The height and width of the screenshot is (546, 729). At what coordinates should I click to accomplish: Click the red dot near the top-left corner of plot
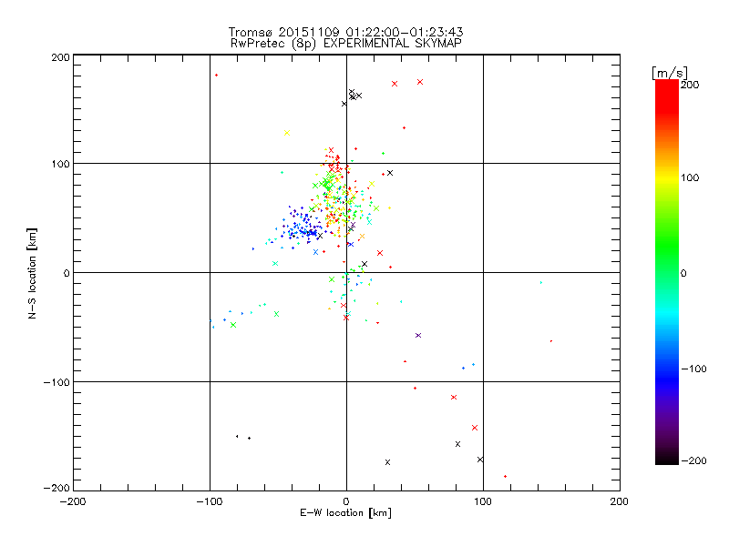(x=216, y=76)
